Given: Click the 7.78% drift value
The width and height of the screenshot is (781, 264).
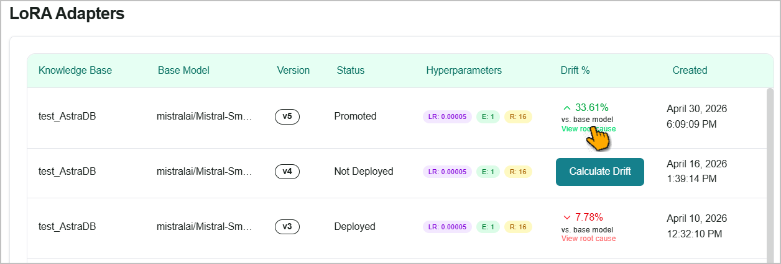Looking at the screenshot, I should [x=589, y=217].
